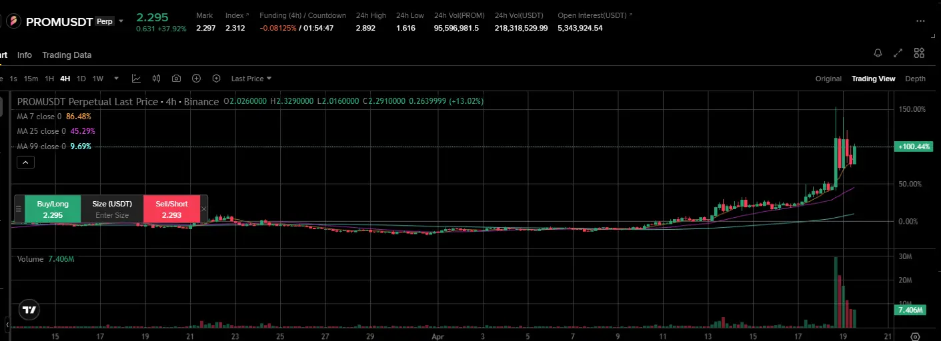Open the Last Price dropdown

point(251,79)
